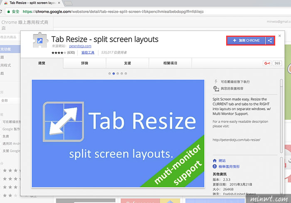Click the share icon beside Add to Chrome

[270, 41]
